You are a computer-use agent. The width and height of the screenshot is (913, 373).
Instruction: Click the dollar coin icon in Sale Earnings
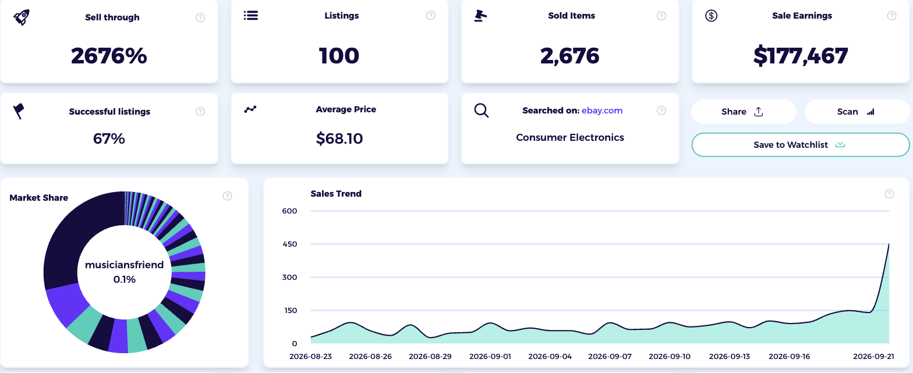click(x=711, y=16)
